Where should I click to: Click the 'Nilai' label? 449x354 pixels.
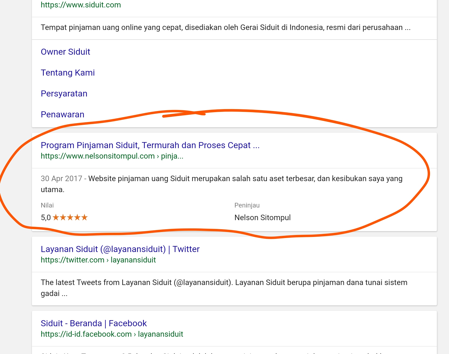47,205
